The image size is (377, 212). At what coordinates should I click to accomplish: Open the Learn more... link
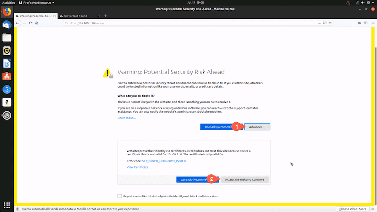click(x=126, y=118)
